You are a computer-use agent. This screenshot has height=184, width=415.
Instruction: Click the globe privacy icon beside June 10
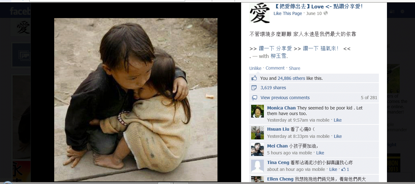point(326,13)
